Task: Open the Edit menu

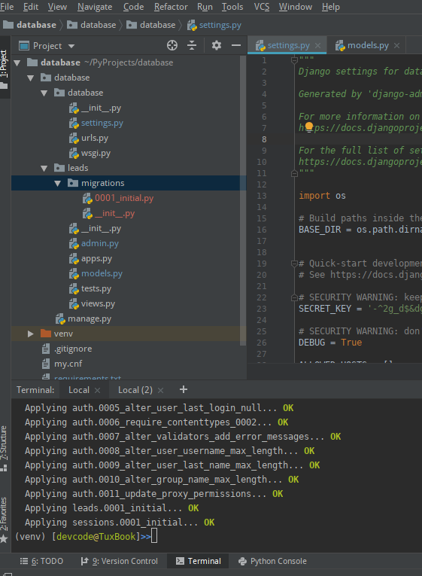Action: [x=31, y=7]
